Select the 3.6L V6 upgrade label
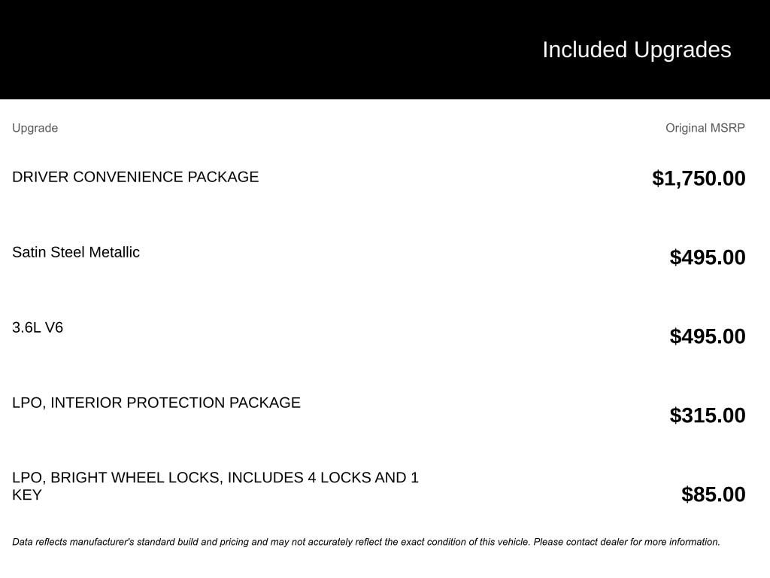Image resolution: width=770 pixels, height=578 pixels. coord(38,327)
